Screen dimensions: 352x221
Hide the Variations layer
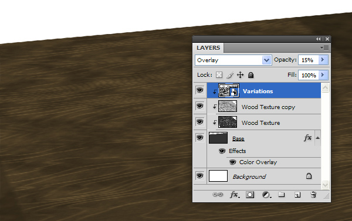coord(200,90)
